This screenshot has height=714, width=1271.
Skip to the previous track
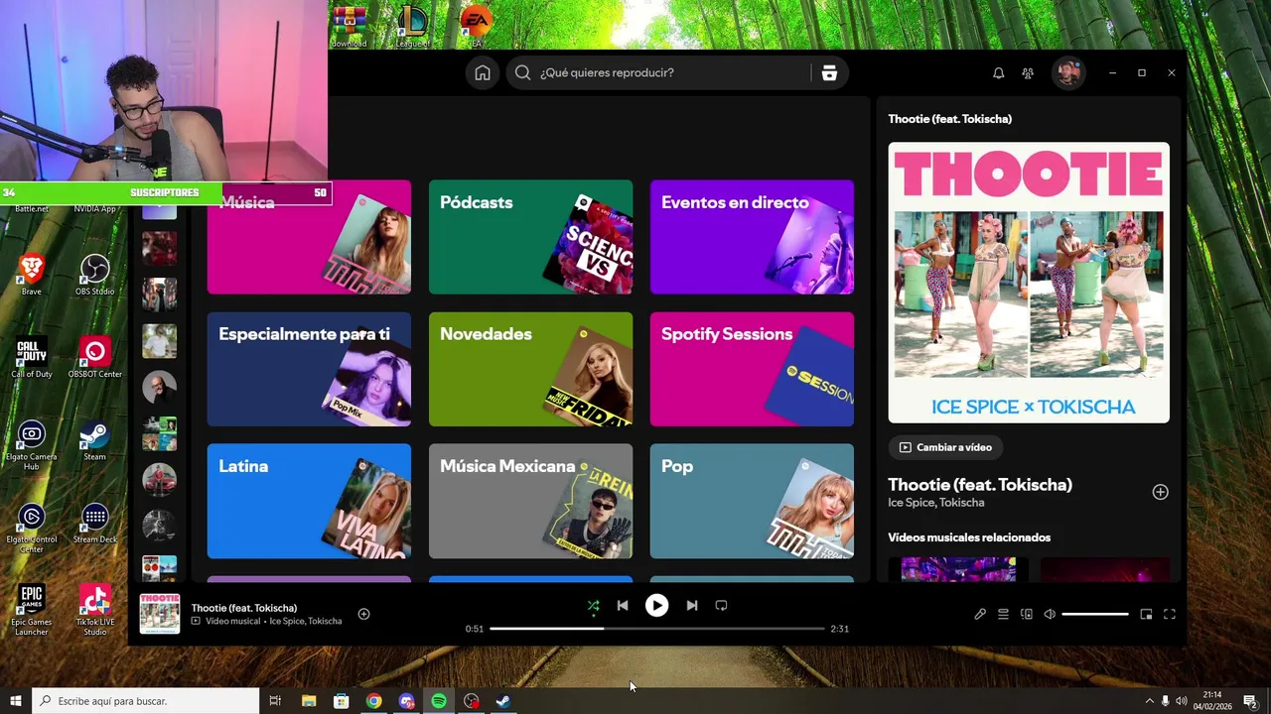click(623, 605)
